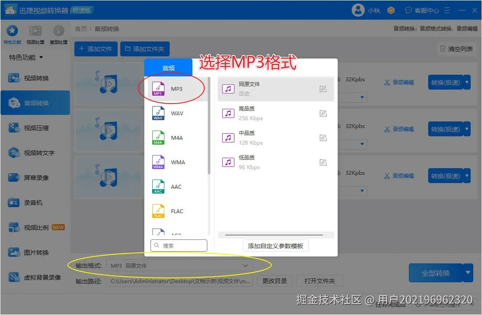Edit the 同原文件 preset with pencil icon
The image size is (482, 315).
pos(323,89)
